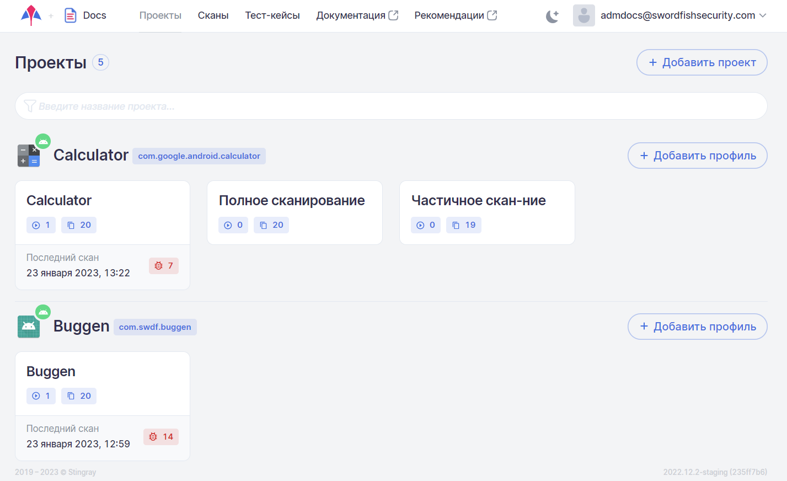Click the user avatar icon

(x=583, y=15)
